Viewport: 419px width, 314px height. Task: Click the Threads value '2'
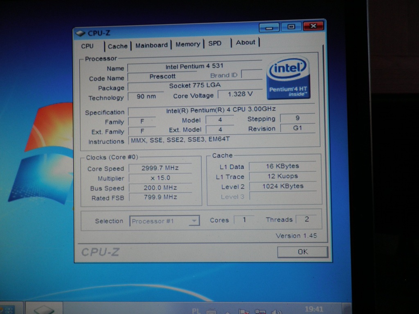306,219
